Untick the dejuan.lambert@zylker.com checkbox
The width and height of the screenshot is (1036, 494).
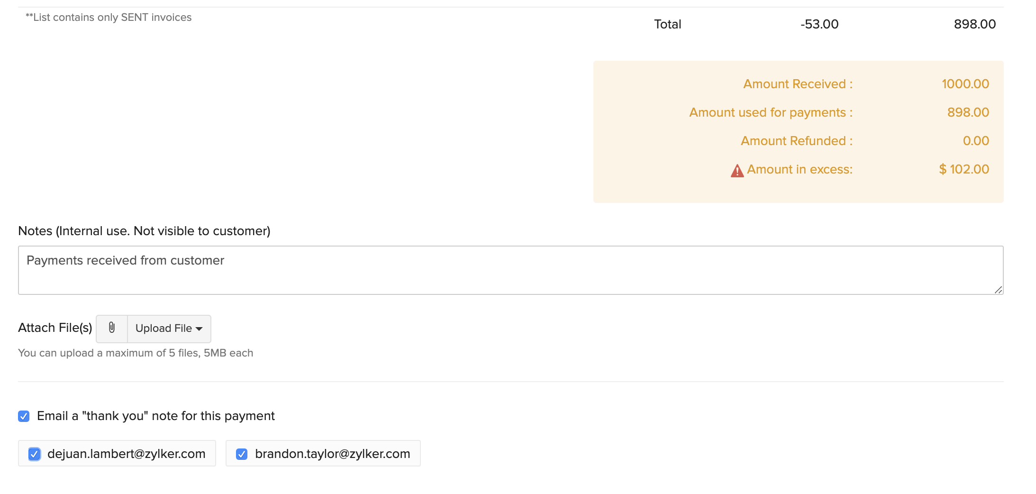pyautogui.click(x=34, y=454)
